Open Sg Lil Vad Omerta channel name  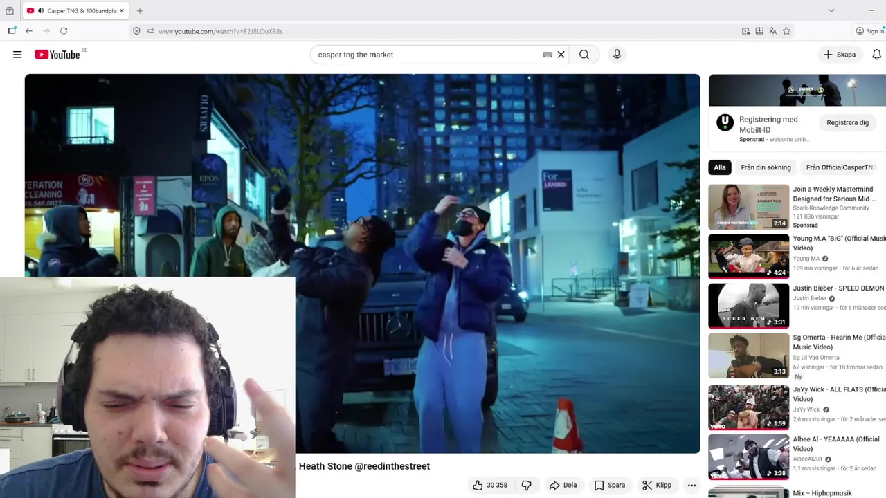pyautogui.click(x=816, y=358)
